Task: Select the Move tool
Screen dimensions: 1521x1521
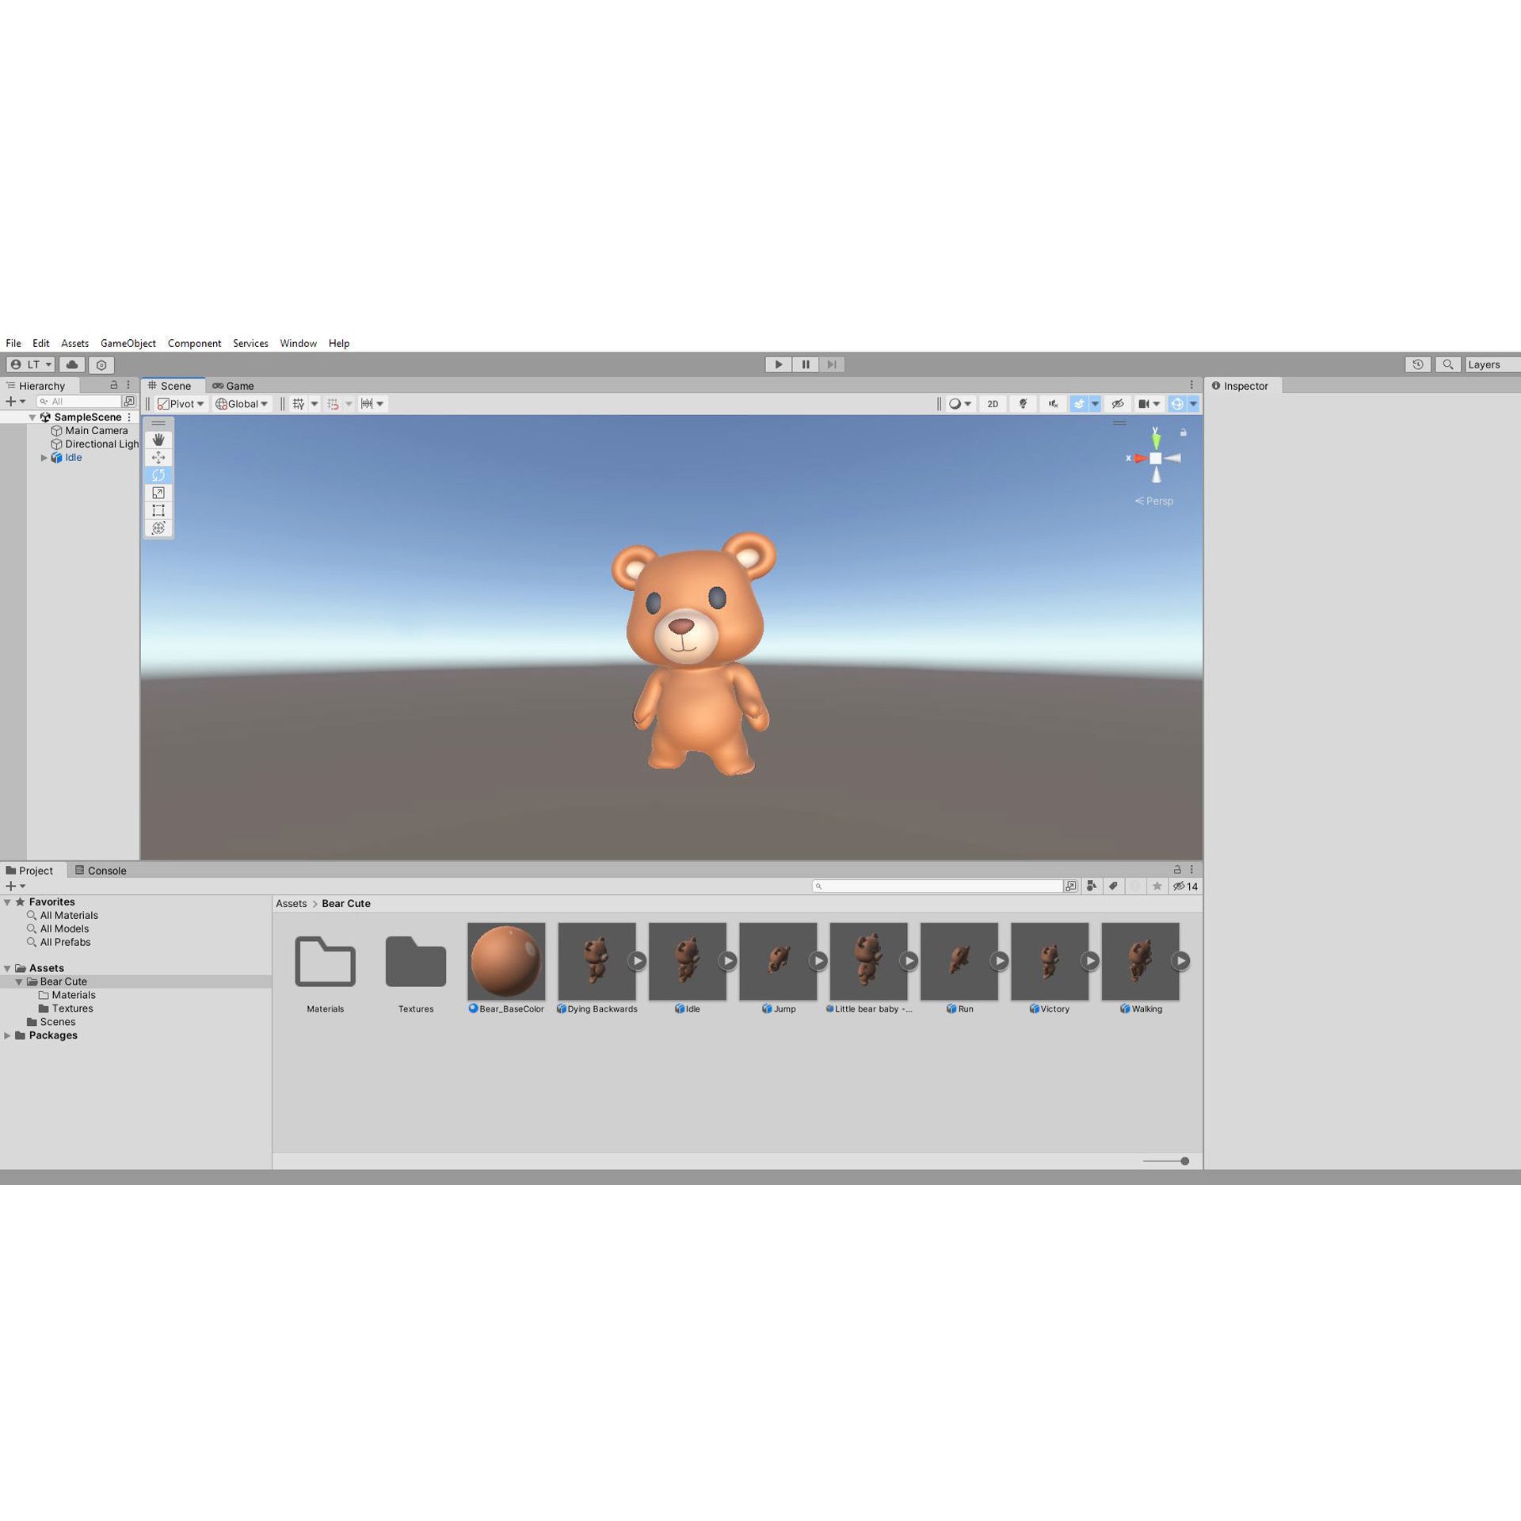Action: point(158,458)
